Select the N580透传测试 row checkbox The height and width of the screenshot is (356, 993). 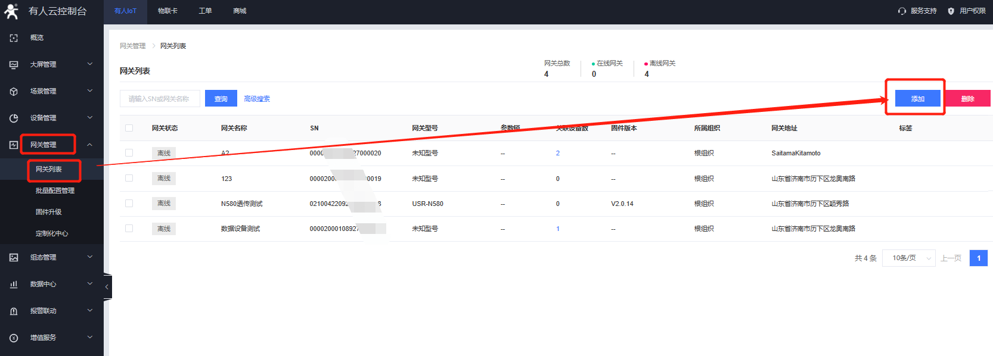[x=129, y=203]
